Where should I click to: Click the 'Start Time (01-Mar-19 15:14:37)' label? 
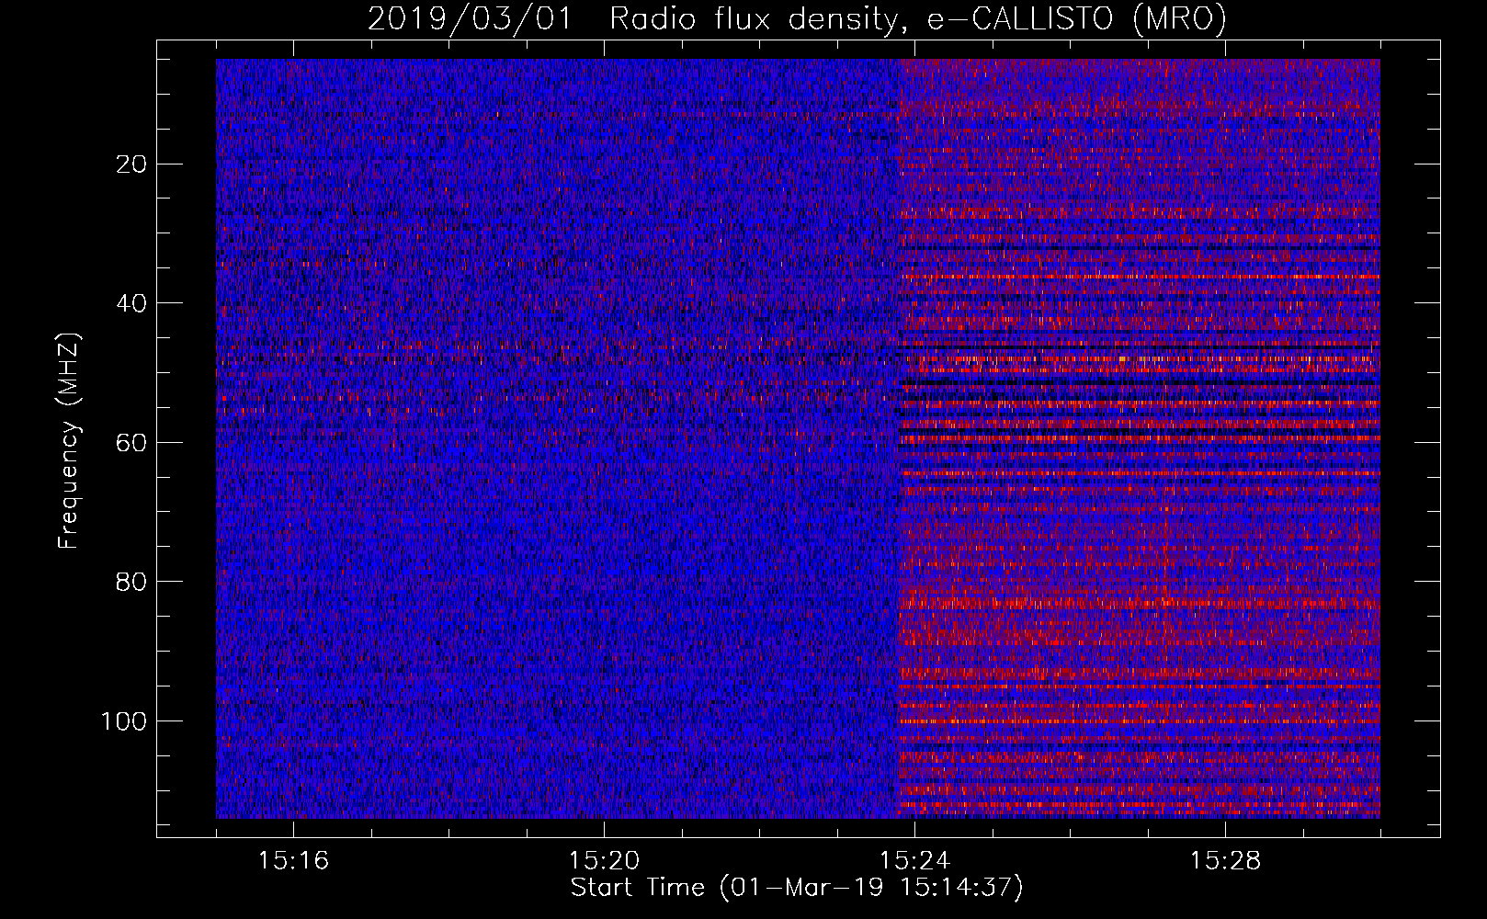797,889
